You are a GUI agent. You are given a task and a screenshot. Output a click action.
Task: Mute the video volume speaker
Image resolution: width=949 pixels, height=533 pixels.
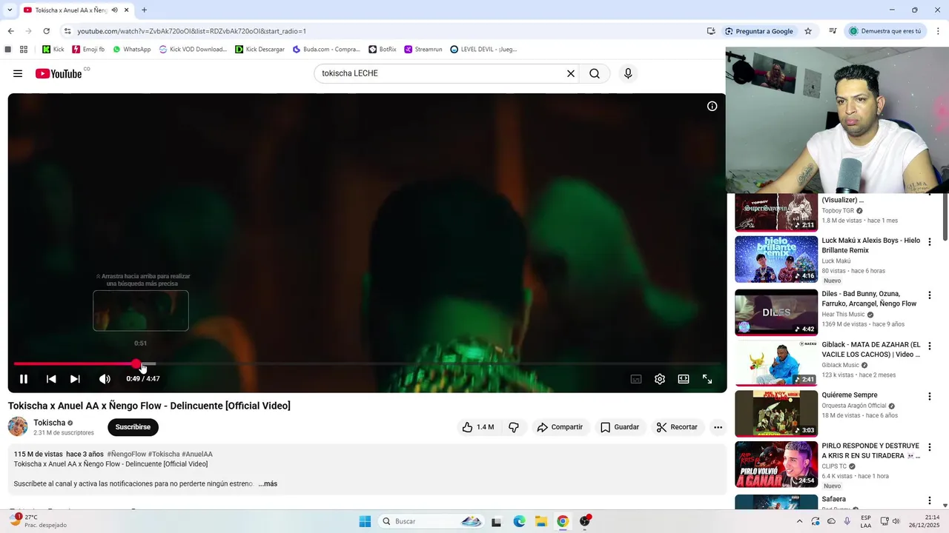[x=105, y=379]
